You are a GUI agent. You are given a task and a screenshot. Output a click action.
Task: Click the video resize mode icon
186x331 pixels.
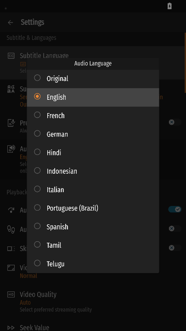coord(11,268)
